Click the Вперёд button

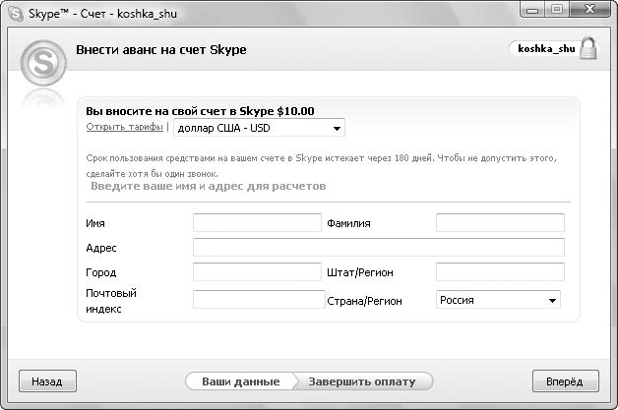[x=565, y=381]
